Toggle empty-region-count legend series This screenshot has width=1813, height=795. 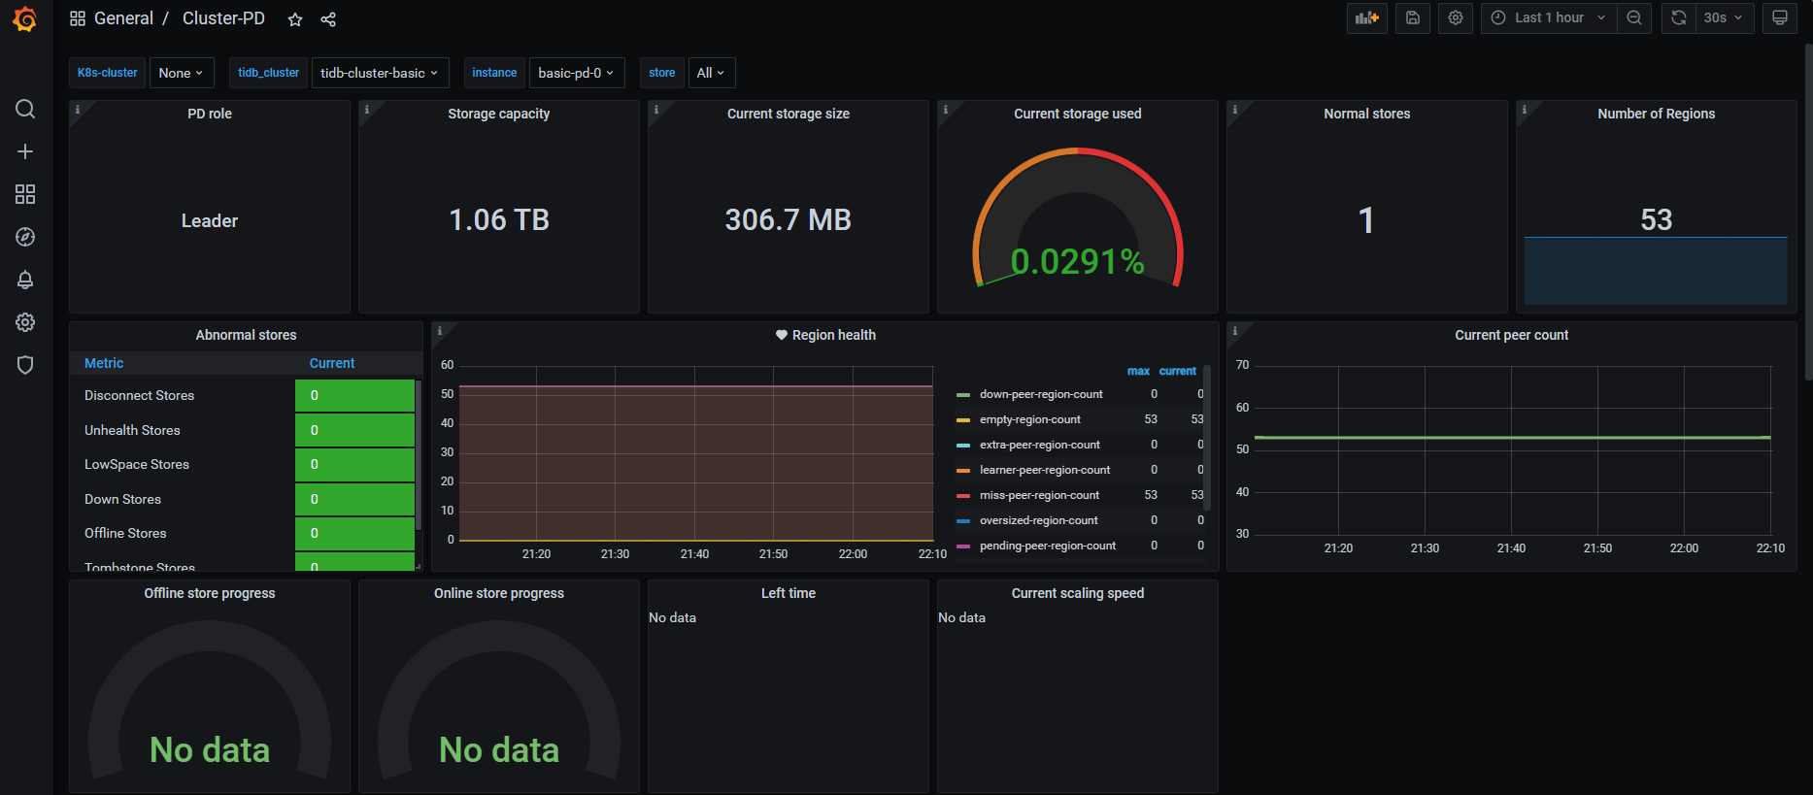tap(1029, 419)
